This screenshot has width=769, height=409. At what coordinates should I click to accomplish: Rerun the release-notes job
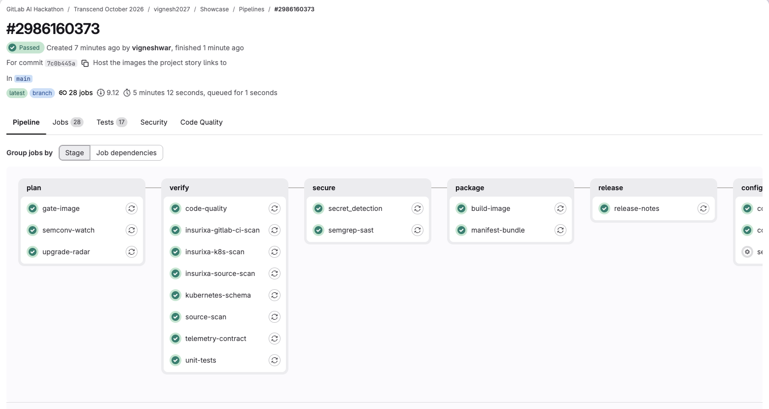[703, 208]
